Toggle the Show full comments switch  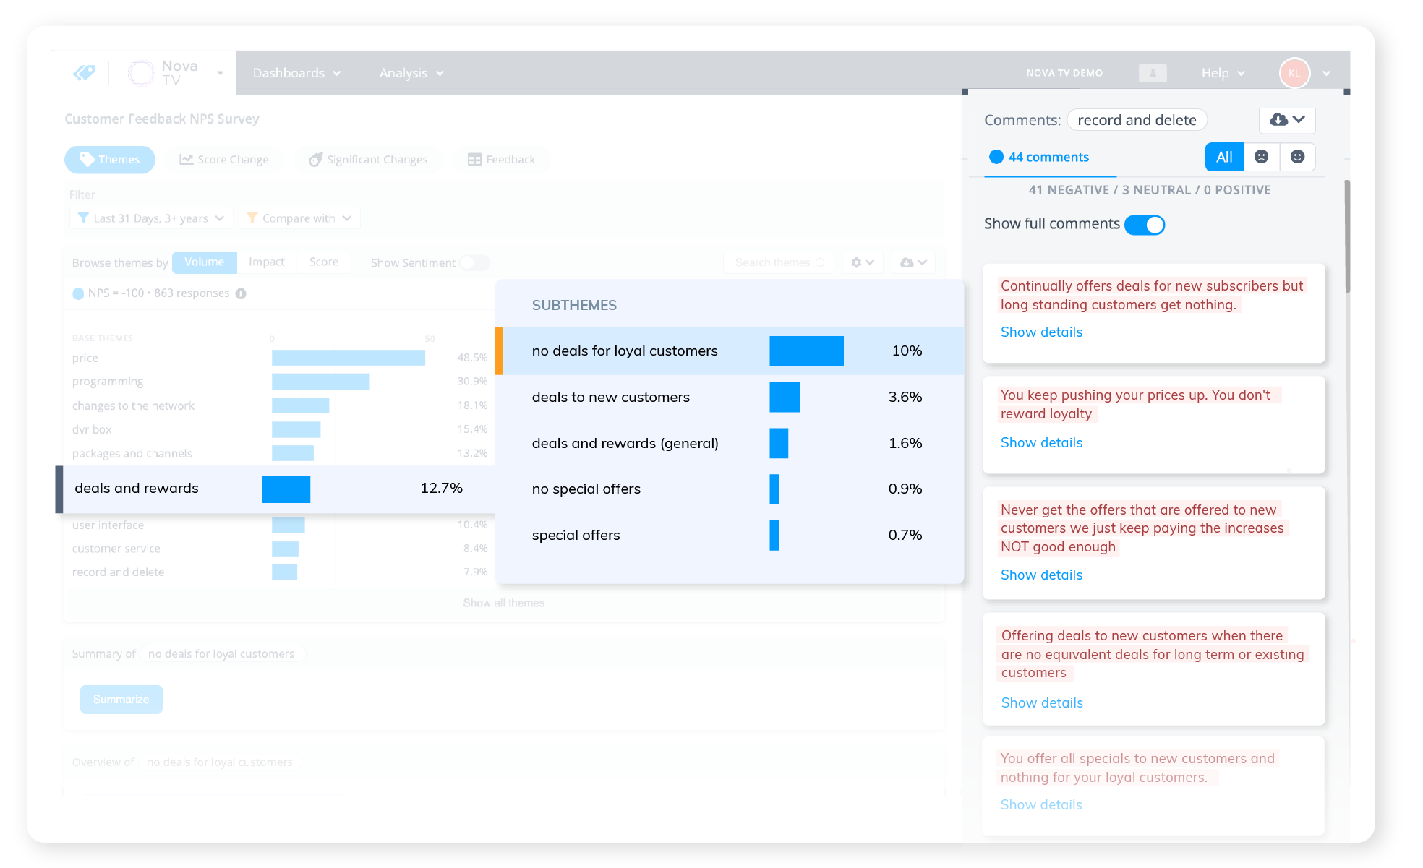1145,223
